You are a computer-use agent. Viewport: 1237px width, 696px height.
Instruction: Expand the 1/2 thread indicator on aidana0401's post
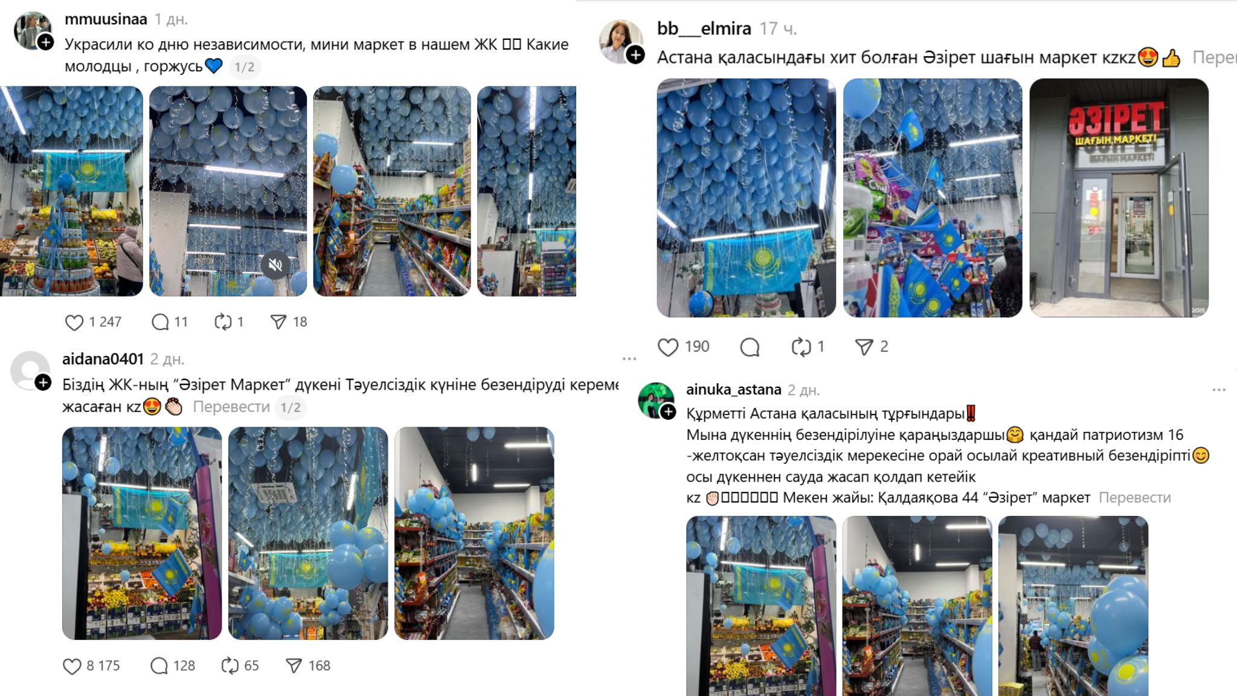click(291, 407)
